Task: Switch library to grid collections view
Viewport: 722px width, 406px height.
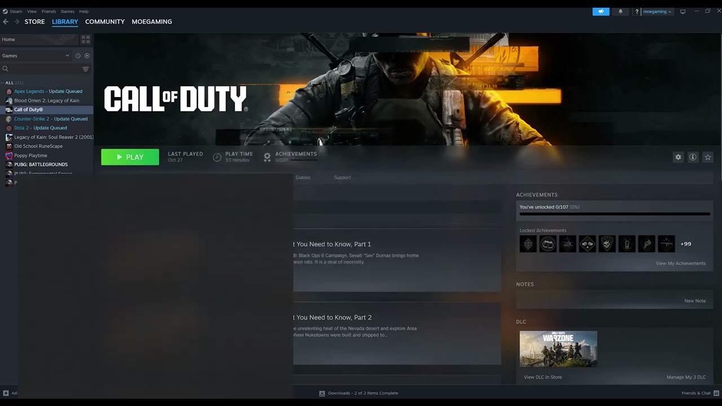Action: pos(86,39)
